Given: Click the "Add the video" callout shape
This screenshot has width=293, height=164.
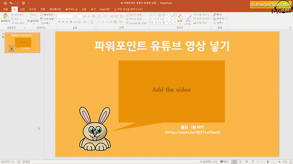Looking at the screenshot, I should [172, 91].
